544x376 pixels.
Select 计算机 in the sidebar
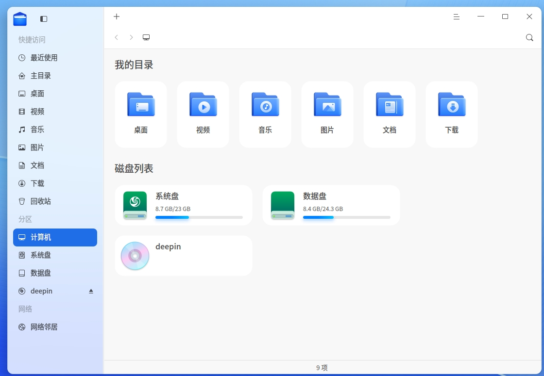click(55, 237)
